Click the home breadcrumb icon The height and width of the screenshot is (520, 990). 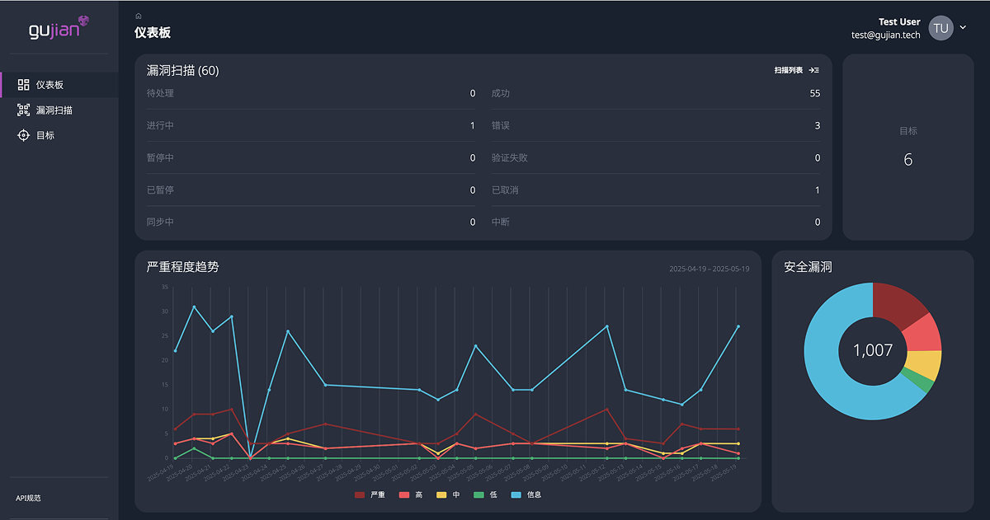[138, 15]
